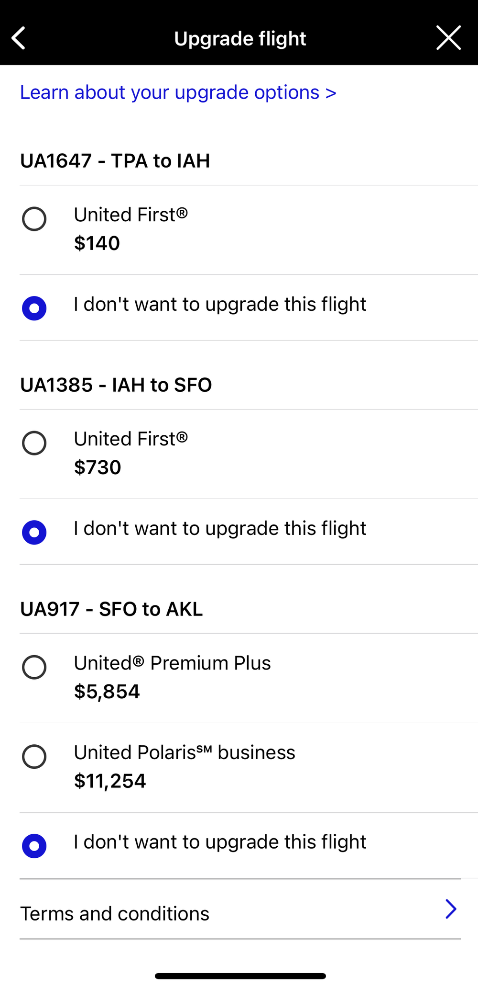
Task: Tap the UA917 - SFO to AKL header
Action: pos(111,609)
